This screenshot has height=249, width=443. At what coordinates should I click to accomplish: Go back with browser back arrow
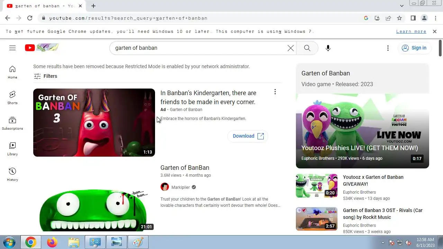[8, 18]
